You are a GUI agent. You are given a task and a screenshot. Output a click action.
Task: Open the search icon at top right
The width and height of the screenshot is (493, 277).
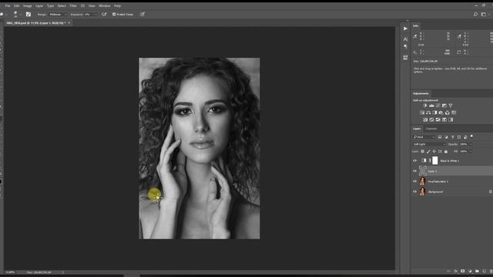coord(475,15)
